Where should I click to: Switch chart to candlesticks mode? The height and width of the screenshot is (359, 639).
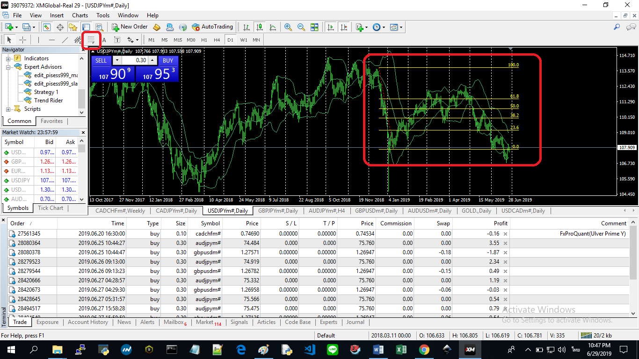259,27
